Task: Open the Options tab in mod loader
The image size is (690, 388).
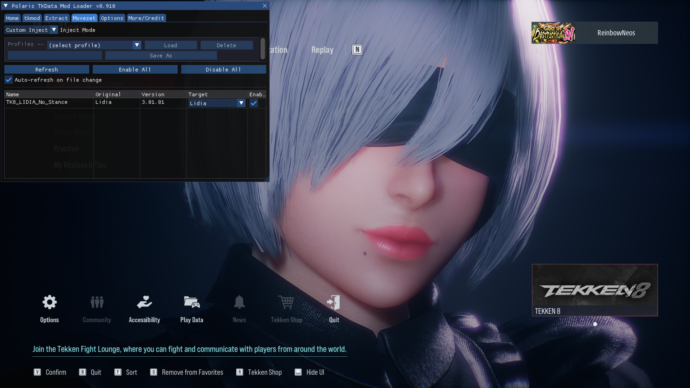Action: pyautogui.click(x=112, y=18)
